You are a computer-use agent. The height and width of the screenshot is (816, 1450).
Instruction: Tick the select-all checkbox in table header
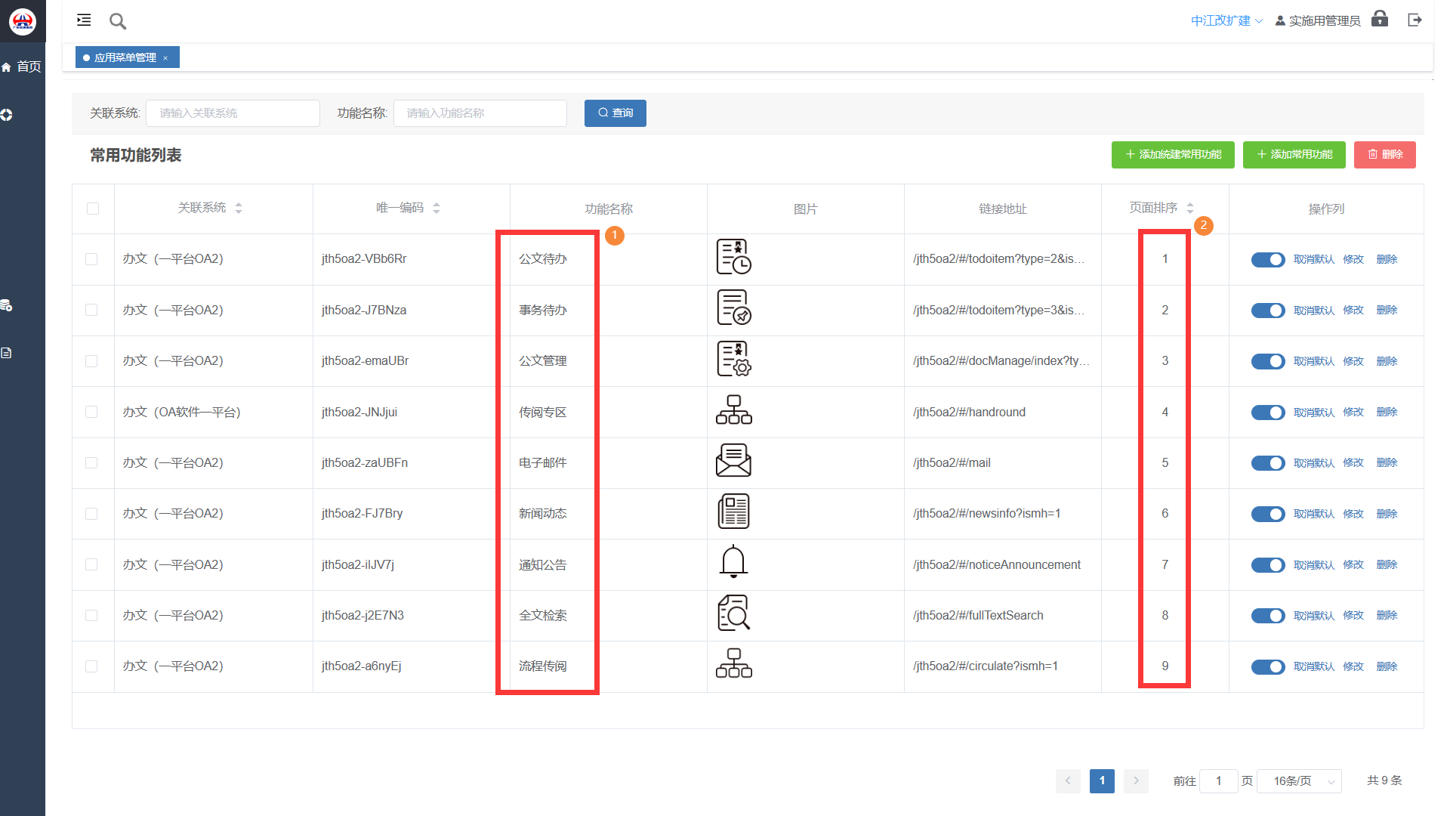coord(93,209)
